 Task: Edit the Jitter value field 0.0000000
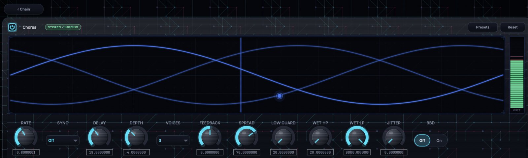click(x=394, y=152)
